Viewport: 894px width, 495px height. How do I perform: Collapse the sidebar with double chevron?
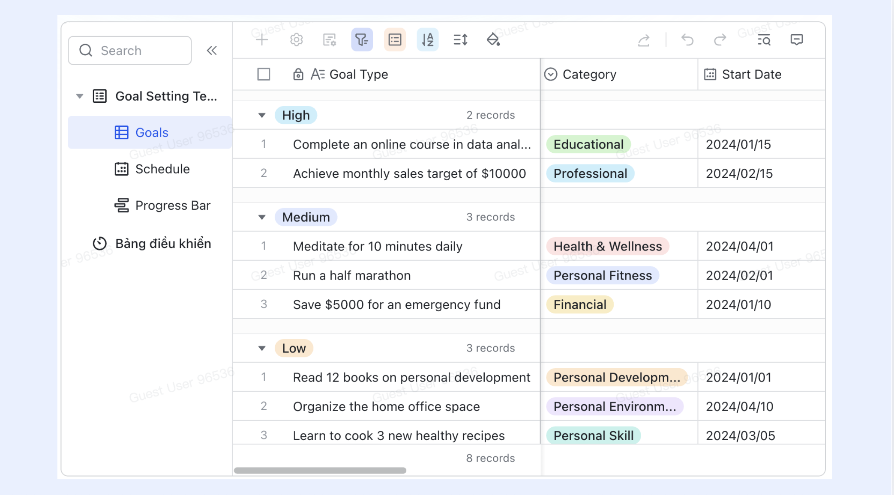pyautogui.click(x=212, y=51)
